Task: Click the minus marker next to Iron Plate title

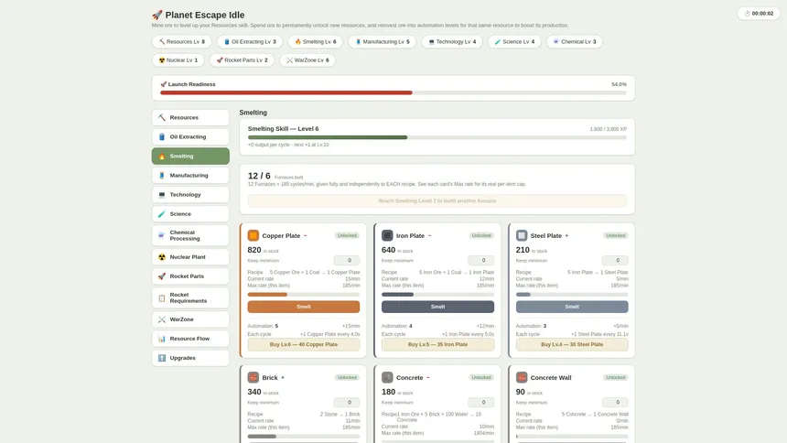Action: [x=429, y=235]
